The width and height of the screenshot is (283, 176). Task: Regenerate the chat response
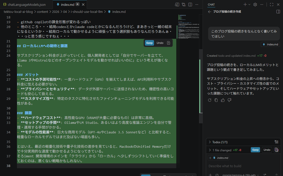coord(209,100)
